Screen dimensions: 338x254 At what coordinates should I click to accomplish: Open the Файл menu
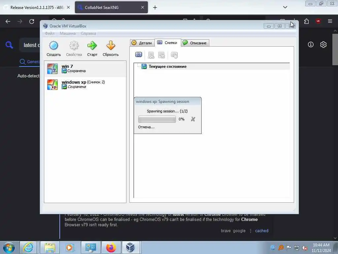pyautogui.click(x=50, y=33)
